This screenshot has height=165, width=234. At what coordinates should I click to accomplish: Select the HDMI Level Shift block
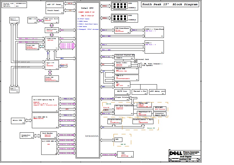pos(51,20)
